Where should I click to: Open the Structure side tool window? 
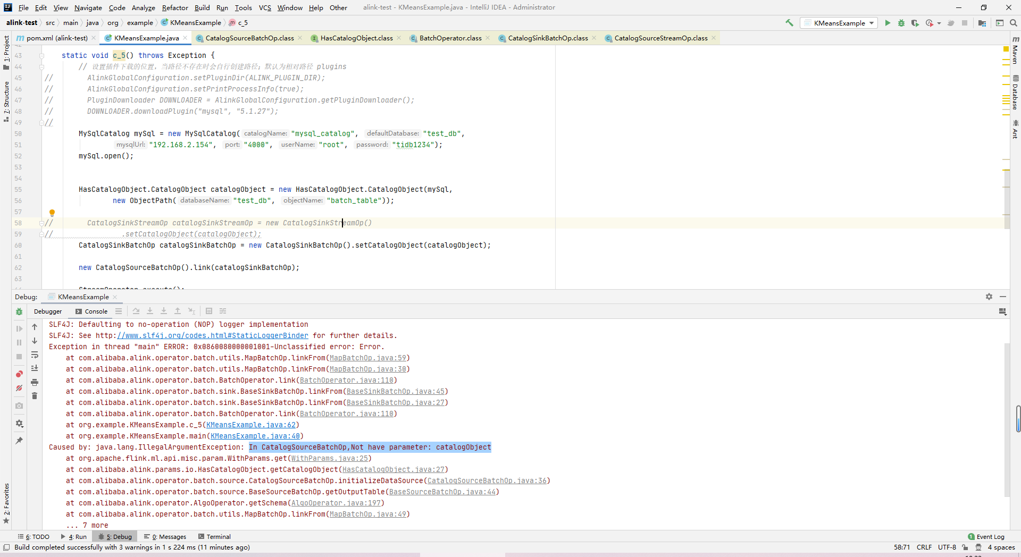coord(6,101)
